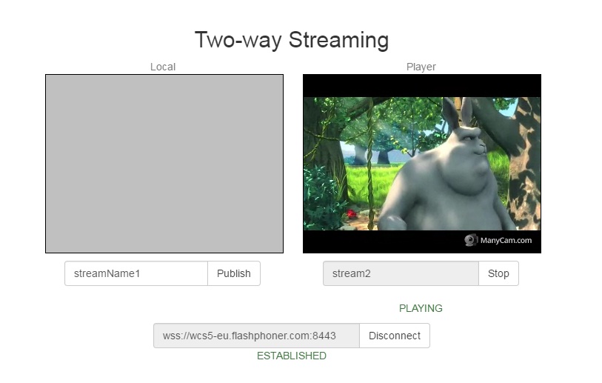Click the Local label above preview
Image resolution: width=602 pixels, height=383 pixels.
coord(163,67)
